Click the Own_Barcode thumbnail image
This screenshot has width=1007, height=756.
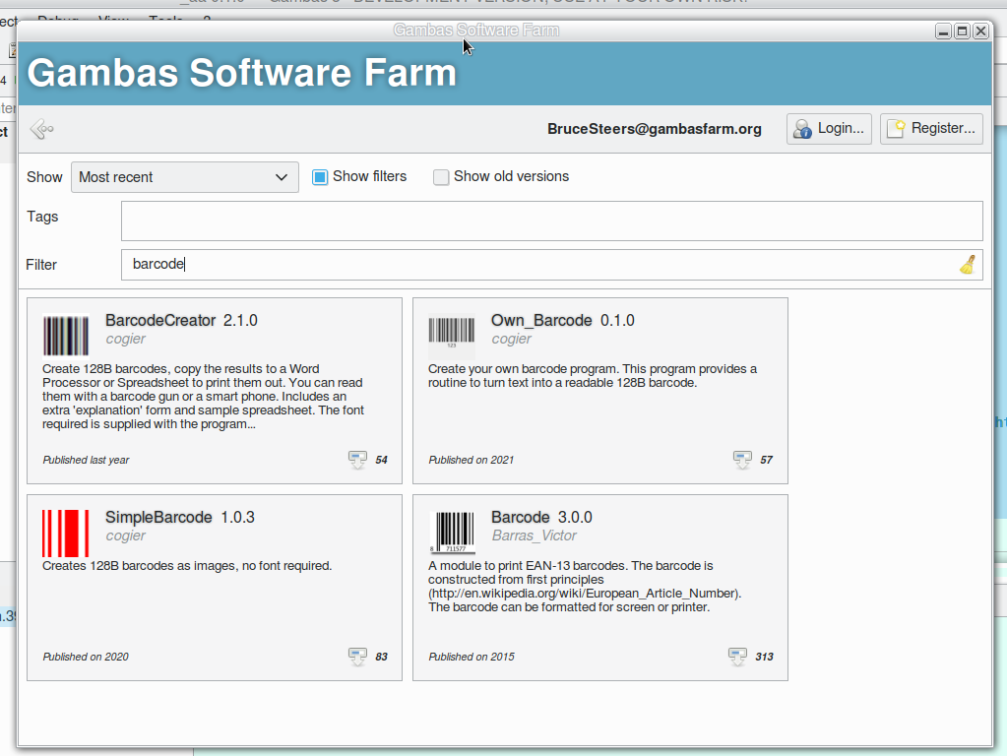point(452,332)
